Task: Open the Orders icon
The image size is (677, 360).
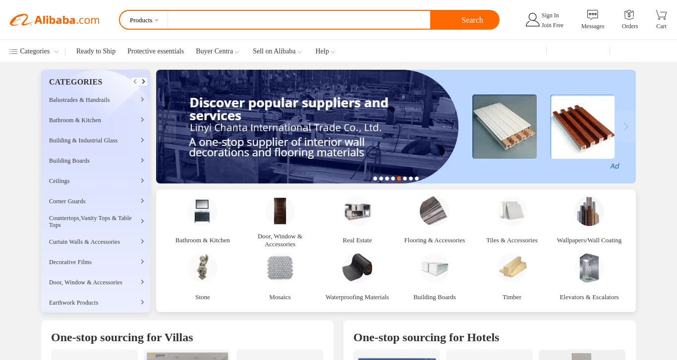Action: coord(629,15)
